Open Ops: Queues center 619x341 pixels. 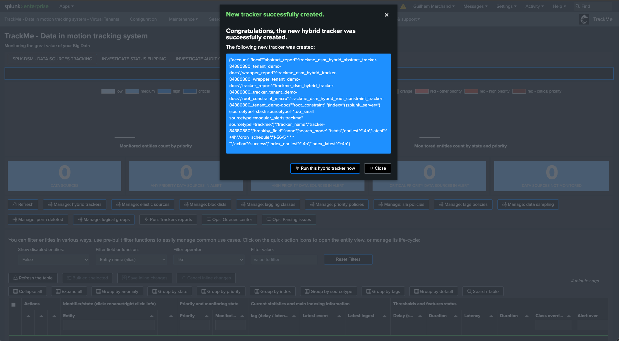click(x=229, y=220)
